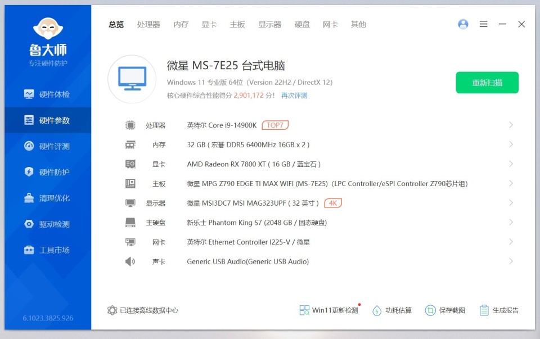
Task: Switch to the 网卡 tab
Action: coord(330,24)
